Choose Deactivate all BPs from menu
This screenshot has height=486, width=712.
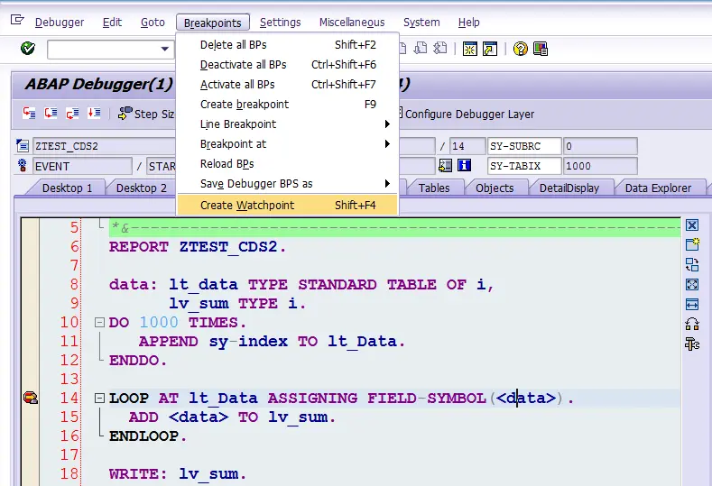288,64
